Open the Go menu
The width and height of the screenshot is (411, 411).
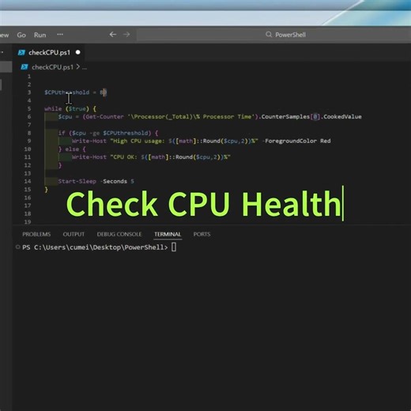coord(21,35)
